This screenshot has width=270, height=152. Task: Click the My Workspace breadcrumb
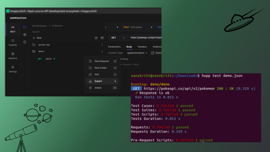39,26
